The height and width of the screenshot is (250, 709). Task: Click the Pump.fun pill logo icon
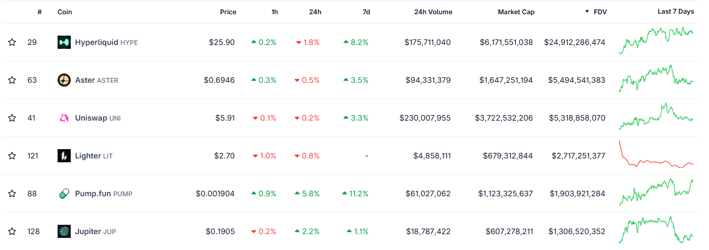[64, 194]
